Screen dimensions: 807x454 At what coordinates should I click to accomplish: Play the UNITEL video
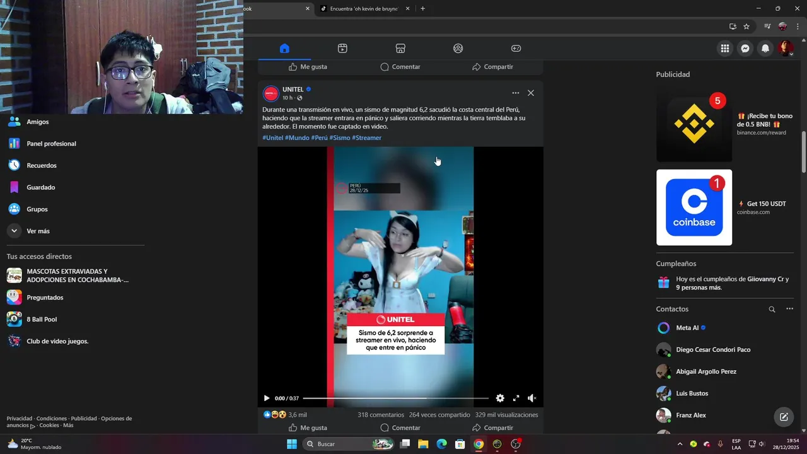267,398
